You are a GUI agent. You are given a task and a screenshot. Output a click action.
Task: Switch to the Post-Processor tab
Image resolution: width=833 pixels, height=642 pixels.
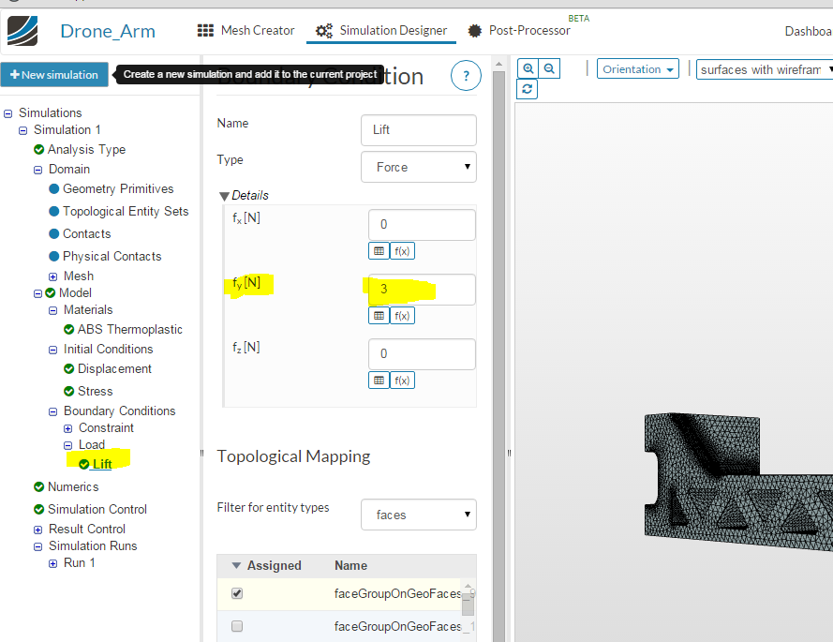click(x=519, y=31)
